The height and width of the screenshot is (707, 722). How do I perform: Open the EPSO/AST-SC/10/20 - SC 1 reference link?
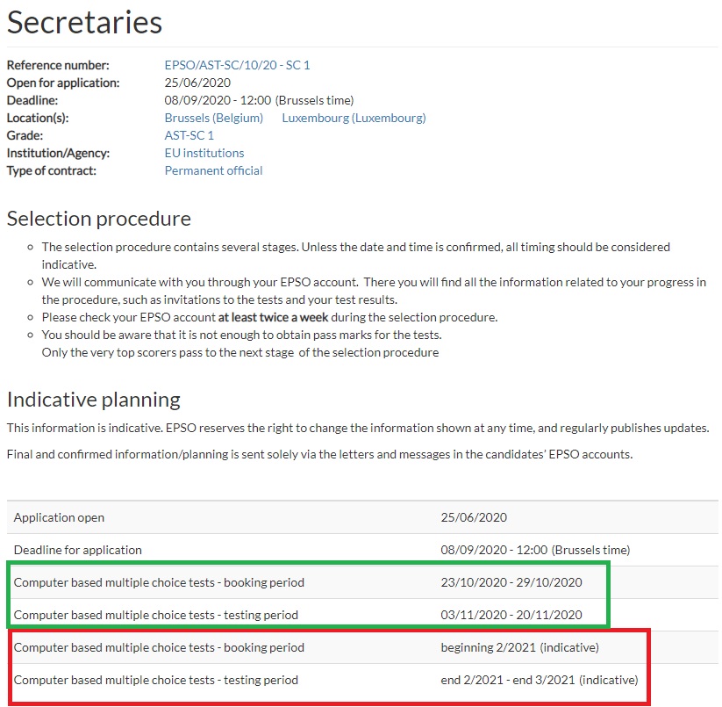click(x=237, y=65)
